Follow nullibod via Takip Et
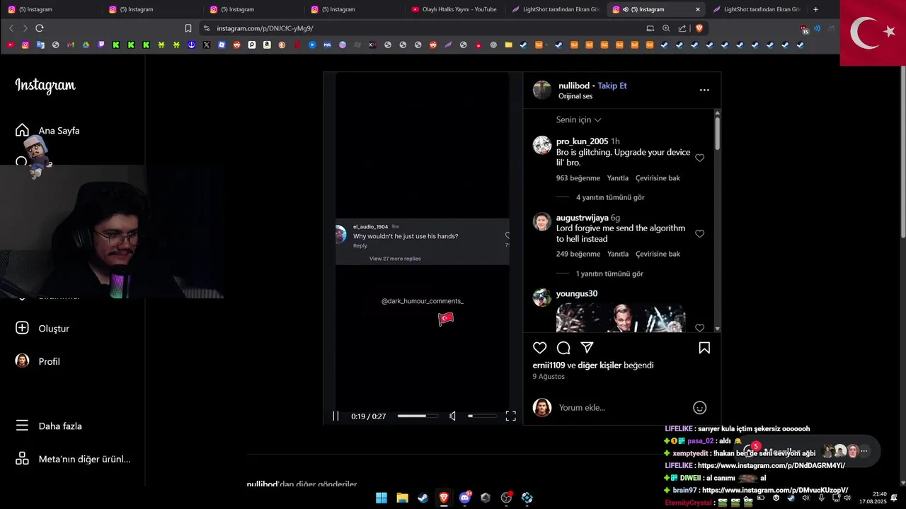The height and width of the screenshot is (509, 906). pos(612,86)
